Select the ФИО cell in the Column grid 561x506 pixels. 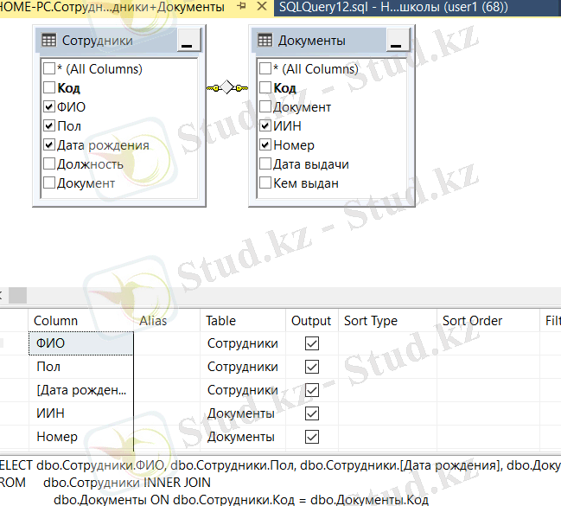[x=81, y=343]
